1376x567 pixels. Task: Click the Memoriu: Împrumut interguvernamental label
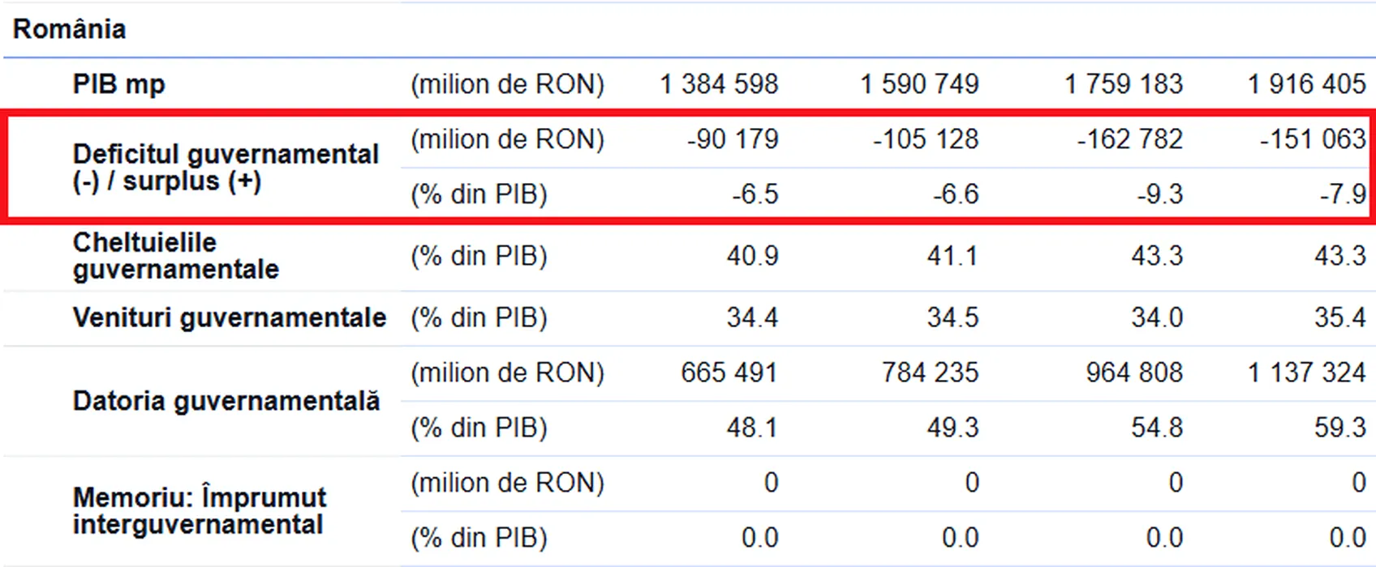click(199, 510)
